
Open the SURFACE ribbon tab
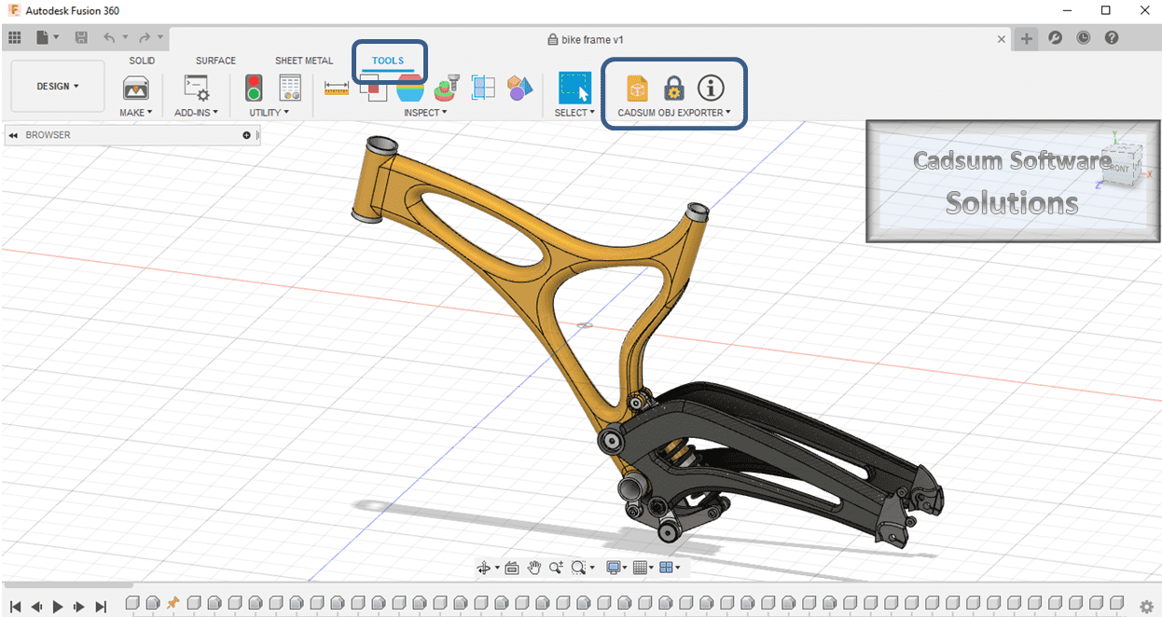(215, 60)
